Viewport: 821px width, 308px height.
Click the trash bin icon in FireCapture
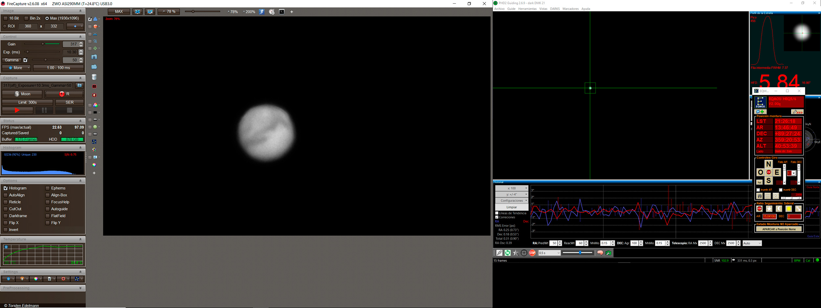tap(94, 77)
